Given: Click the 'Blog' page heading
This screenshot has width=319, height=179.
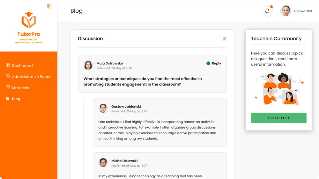Looking at the screenshot, I should point(77,11).
